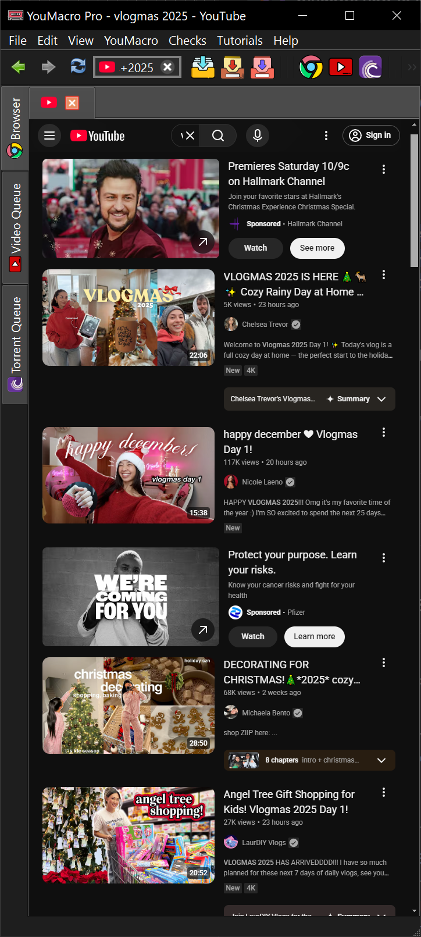
Task: Show more toolbar items with the chevrons
Action: pos(412,67)
